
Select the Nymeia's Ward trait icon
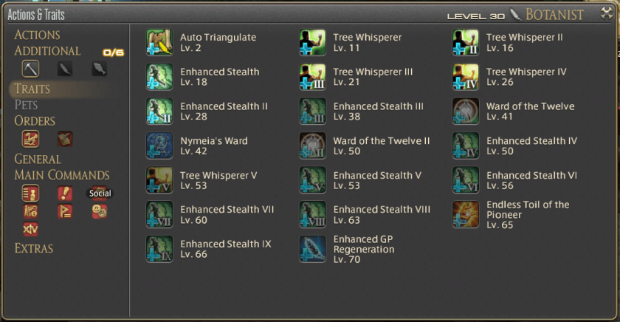159,145
